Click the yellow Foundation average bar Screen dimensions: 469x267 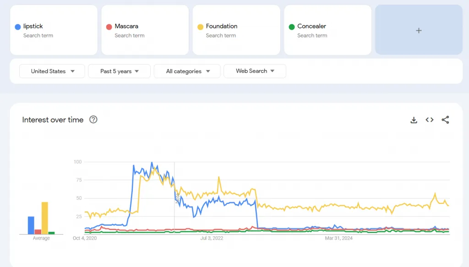coord(45,219)
